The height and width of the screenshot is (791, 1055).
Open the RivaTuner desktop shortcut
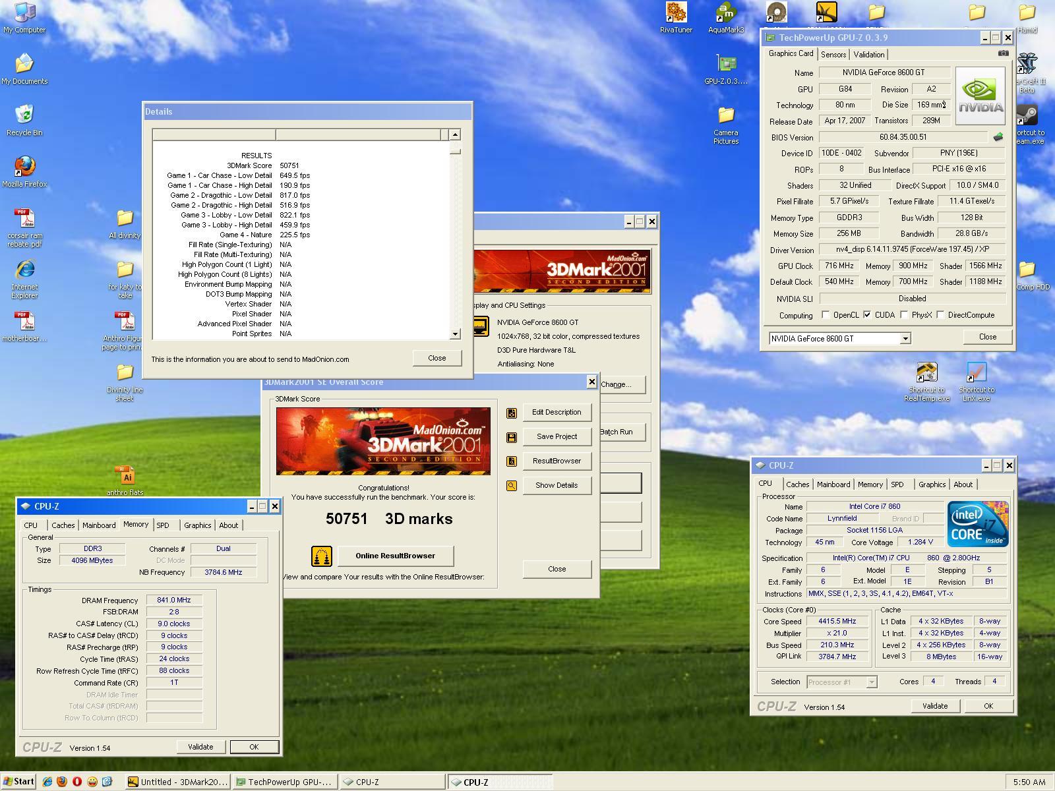pyautogui.click(x=676, y=17)
